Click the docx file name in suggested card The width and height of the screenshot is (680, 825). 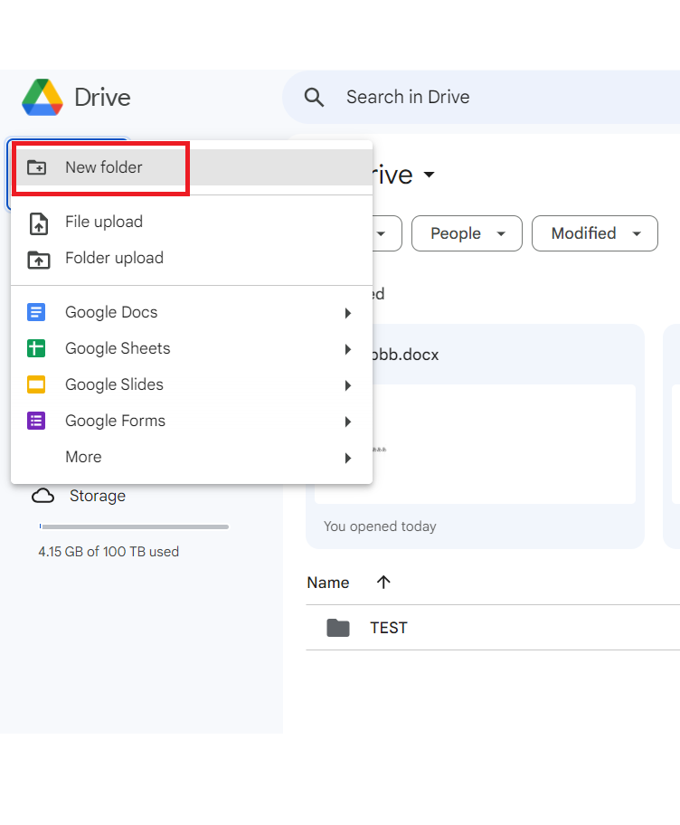pos(405,355)
